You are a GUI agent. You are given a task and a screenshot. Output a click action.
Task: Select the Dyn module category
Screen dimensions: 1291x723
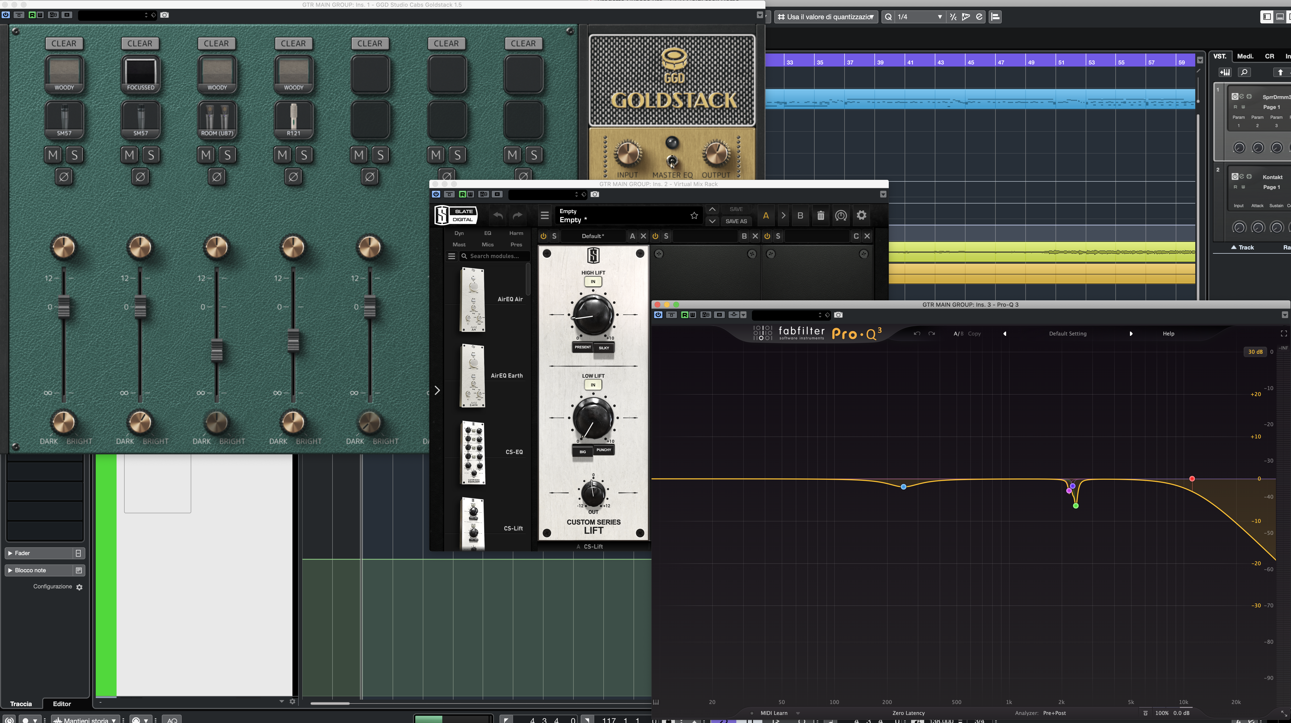click(x=459, y=233)
